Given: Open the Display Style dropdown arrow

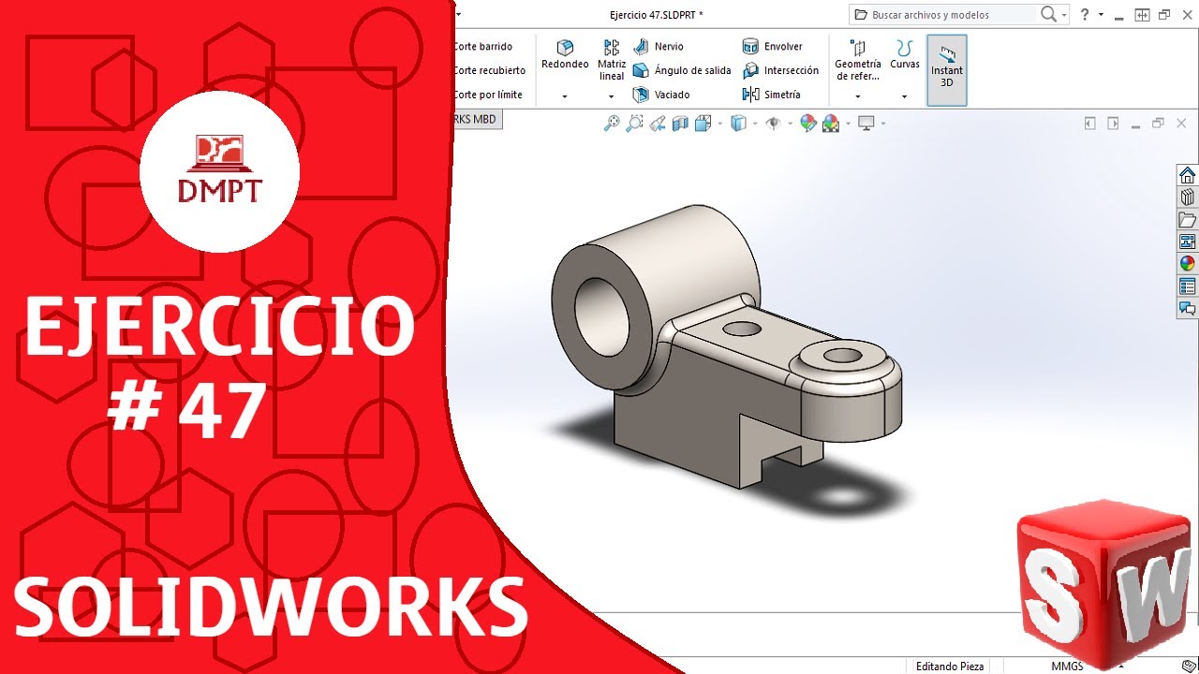Looking at the screenshot, I should point(755,124).
